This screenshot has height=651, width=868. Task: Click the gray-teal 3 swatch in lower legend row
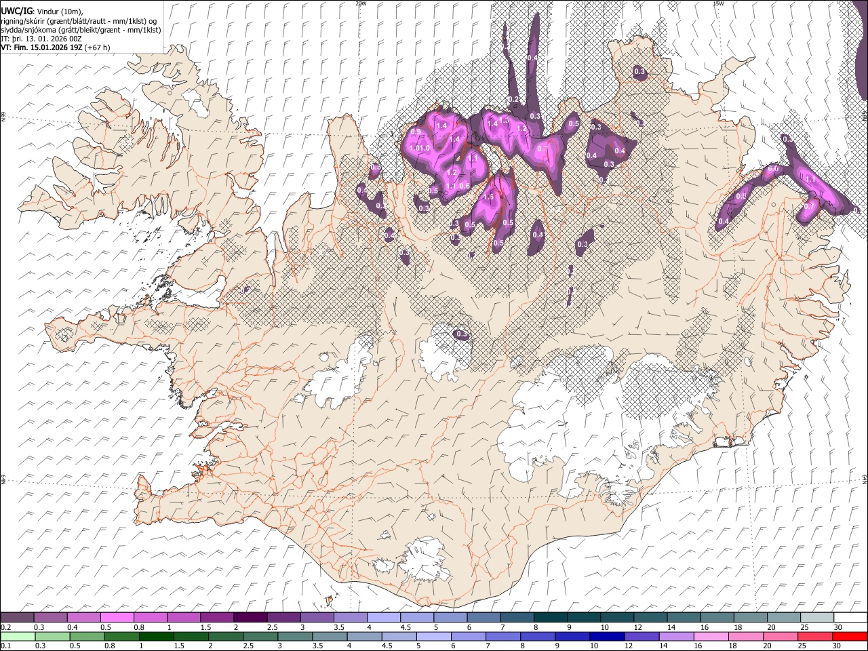(x=295, y=636)
